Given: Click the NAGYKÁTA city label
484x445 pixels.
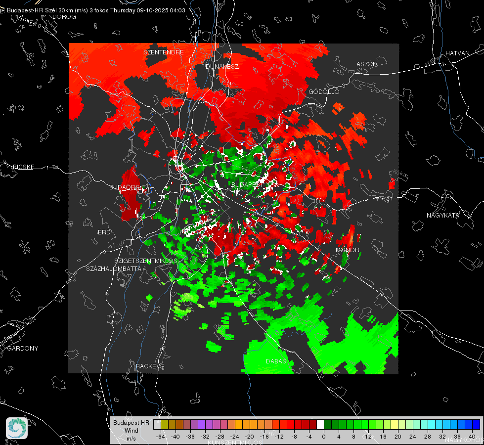Looking at the screenshot, I should tap(443, 215).
